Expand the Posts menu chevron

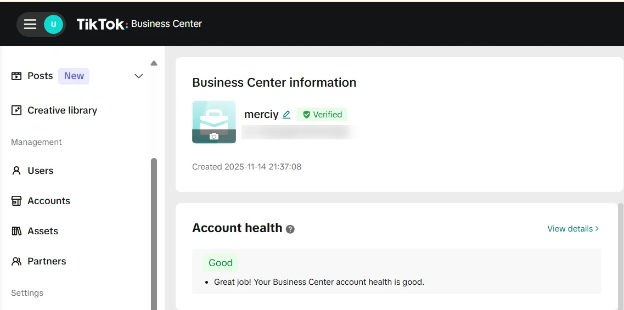(138, 76)
